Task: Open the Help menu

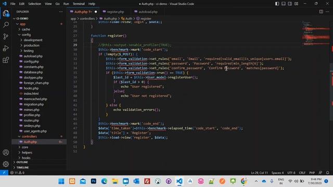Action: 92,4
